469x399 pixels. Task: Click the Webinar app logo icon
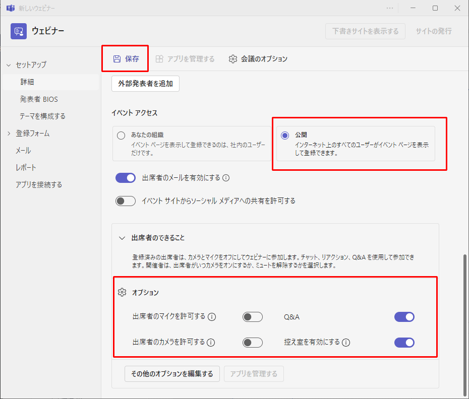19,31
